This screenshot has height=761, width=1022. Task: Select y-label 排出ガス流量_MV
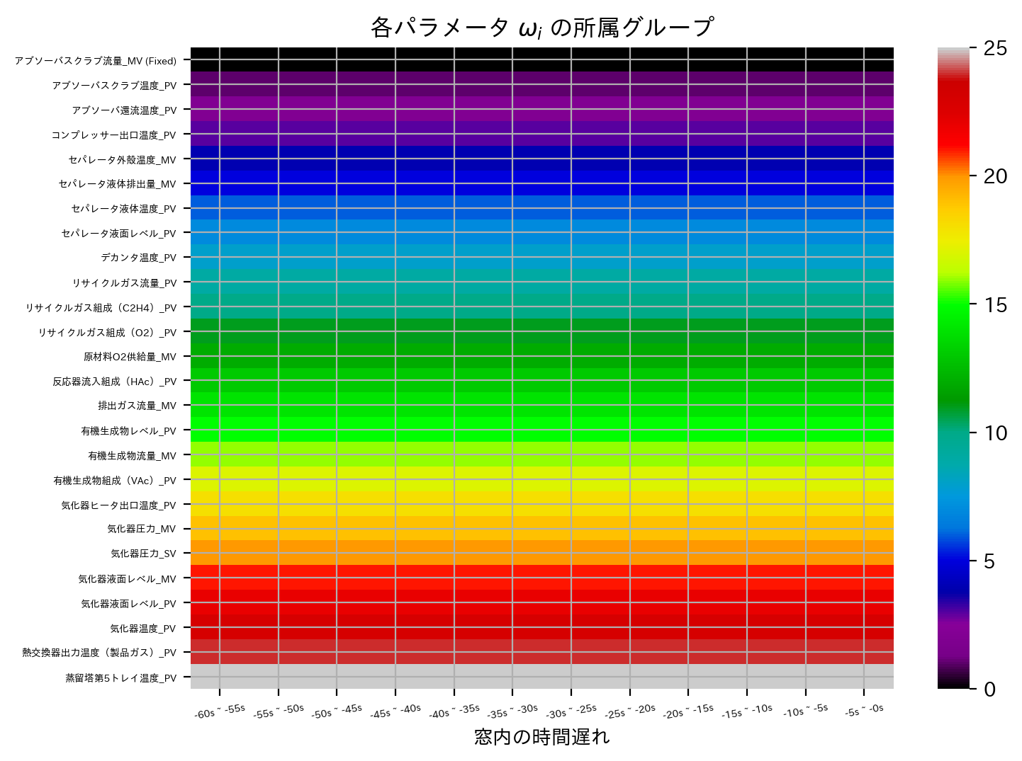(137, 406)
